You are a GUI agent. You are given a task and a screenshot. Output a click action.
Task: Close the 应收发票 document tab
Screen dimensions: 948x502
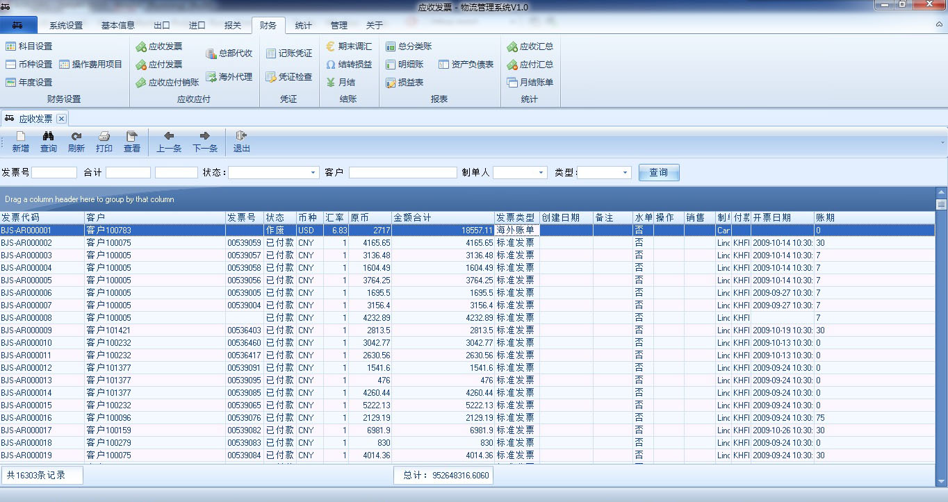click(61, 119)
